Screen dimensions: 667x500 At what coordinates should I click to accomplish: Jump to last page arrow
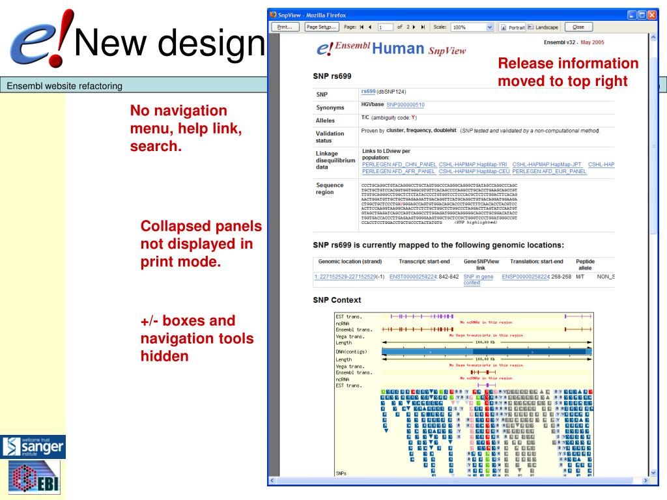point(423,27)
